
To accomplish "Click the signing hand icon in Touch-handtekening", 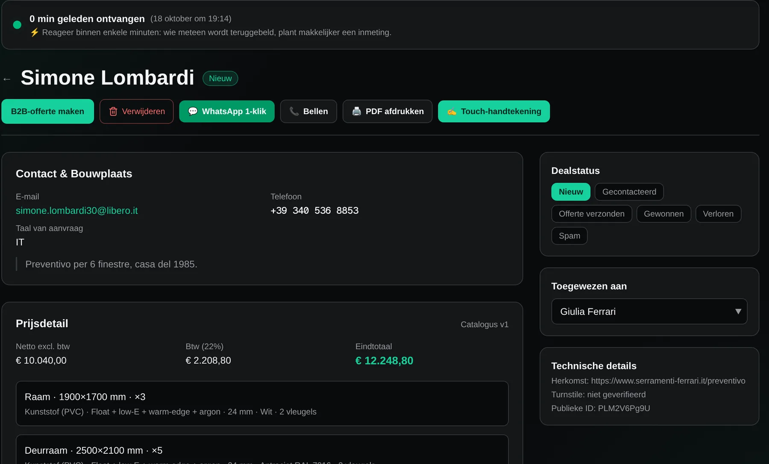I will pos(452,112).
